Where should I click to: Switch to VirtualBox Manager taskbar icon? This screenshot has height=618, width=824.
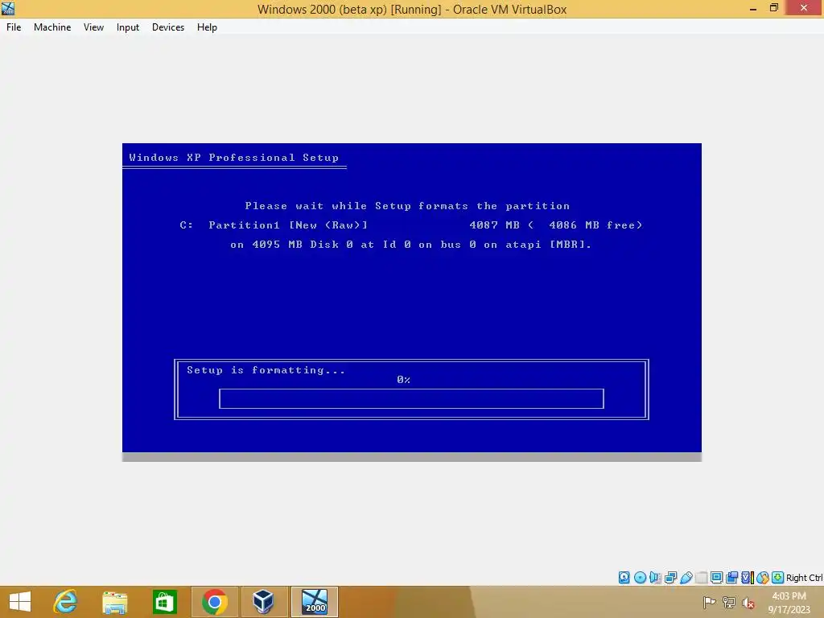click(x=263, y=602)
